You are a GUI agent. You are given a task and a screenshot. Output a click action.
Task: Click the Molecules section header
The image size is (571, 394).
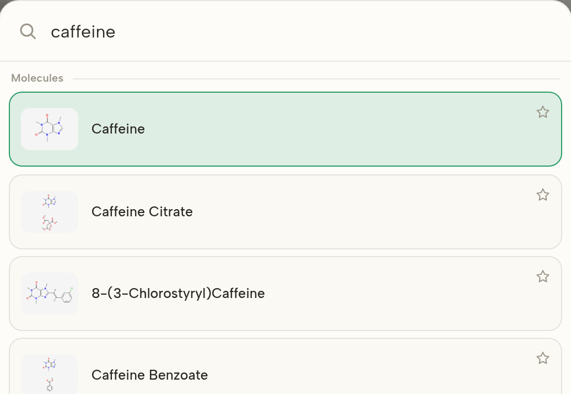tap(37, 78)
